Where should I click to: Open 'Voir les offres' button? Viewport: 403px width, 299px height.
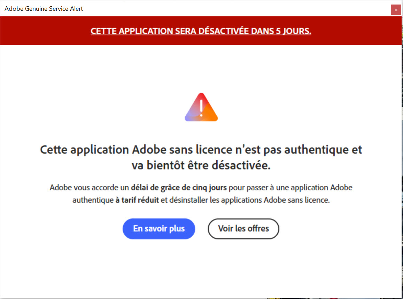tap(243, 229)
